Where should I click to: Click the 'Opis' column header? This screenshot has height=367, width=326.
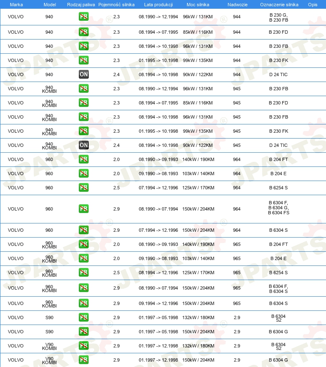click(313, 5)
